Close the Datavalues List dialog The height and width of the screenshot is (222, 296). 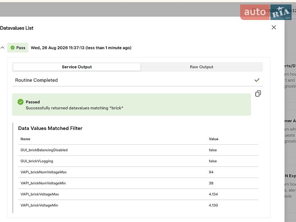[x=274, y=27]
